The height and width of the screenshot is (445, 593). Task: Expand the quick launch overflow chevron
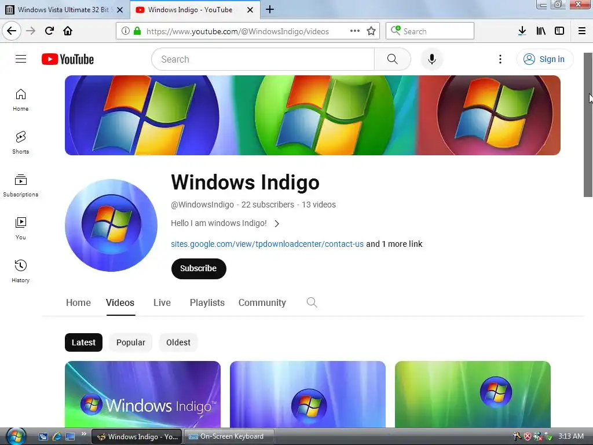[83, 433]
